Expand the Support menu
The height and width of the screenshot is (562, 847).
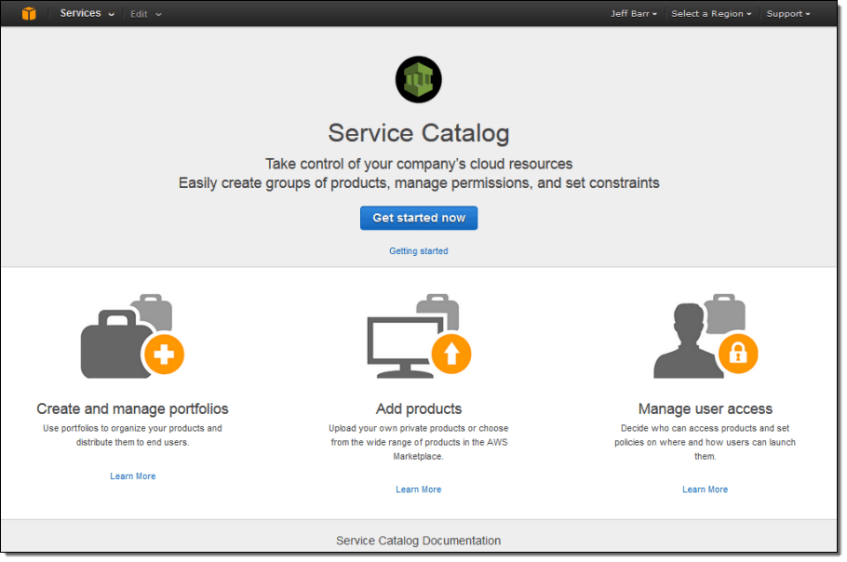(788, 14)
